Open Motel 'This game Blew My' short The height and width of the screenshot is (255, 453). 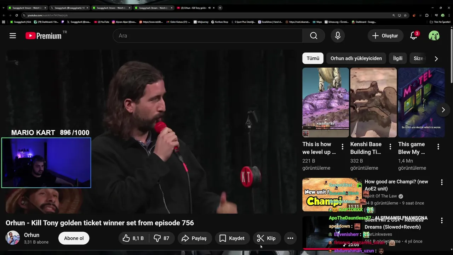pos(421,102)
